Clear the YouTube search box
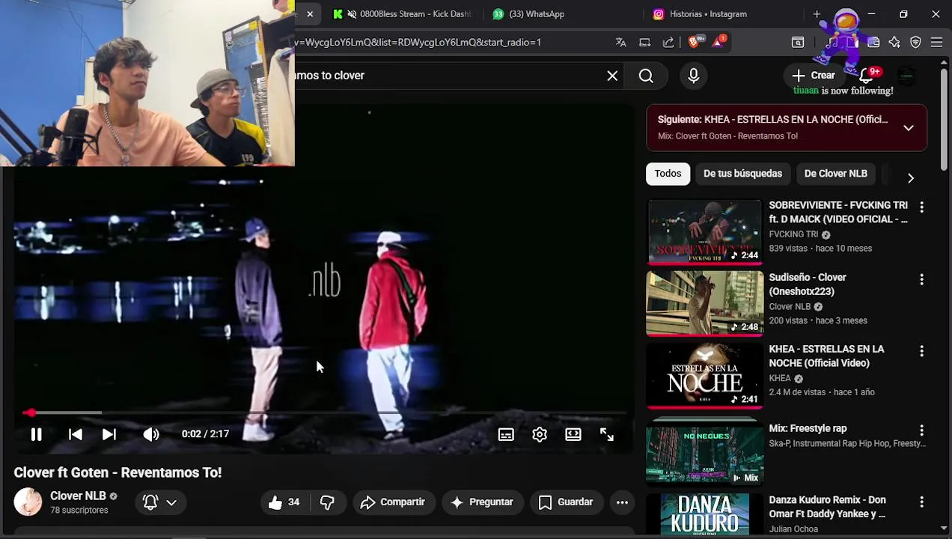Viewport: 952px width, 539px height. pos(612,76)
